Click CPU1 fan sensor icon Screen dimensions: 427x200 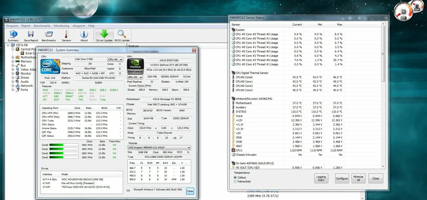[233, 150]
